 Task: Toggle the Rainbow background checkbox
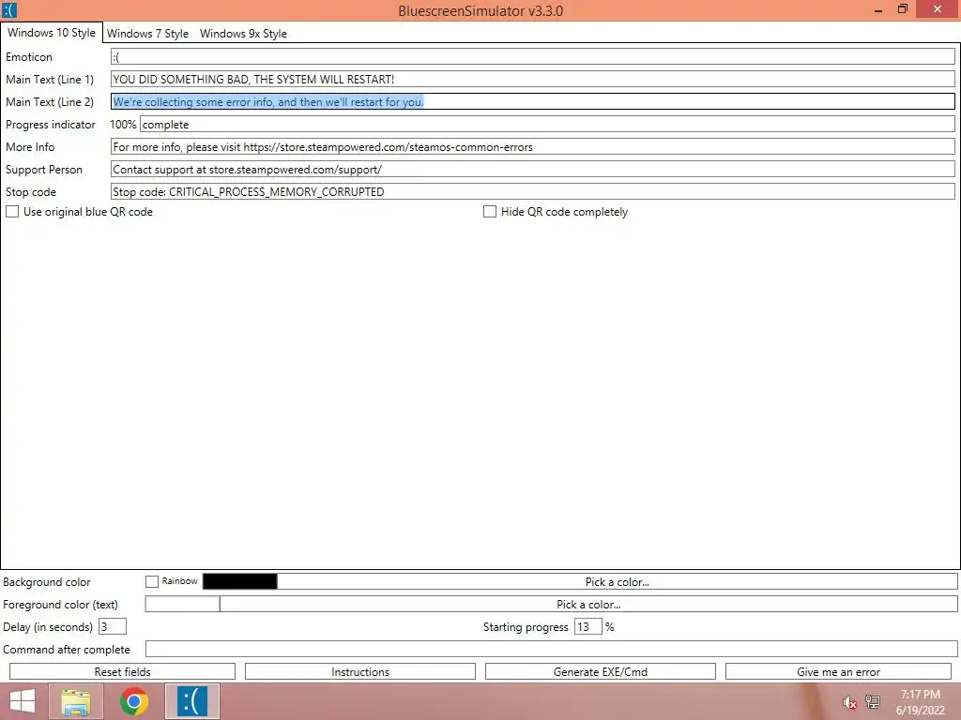pos(152,581)
